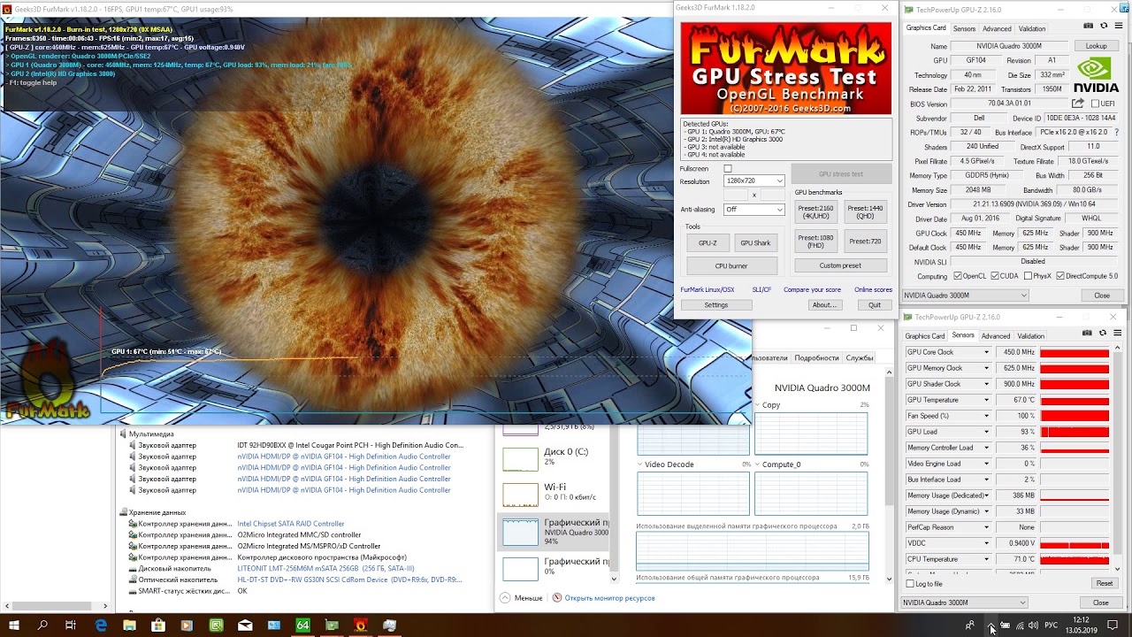This screenshot has width=1132, height=637.
Task: Open GPU selector in GPU-Z Graphics Card window
Action: pos(965,295)
